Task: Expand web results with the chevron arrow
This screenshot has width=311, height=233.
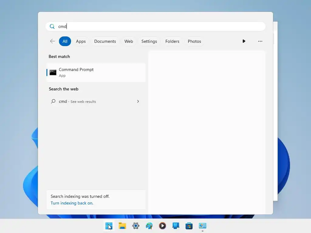Action: tap(138, 101)
